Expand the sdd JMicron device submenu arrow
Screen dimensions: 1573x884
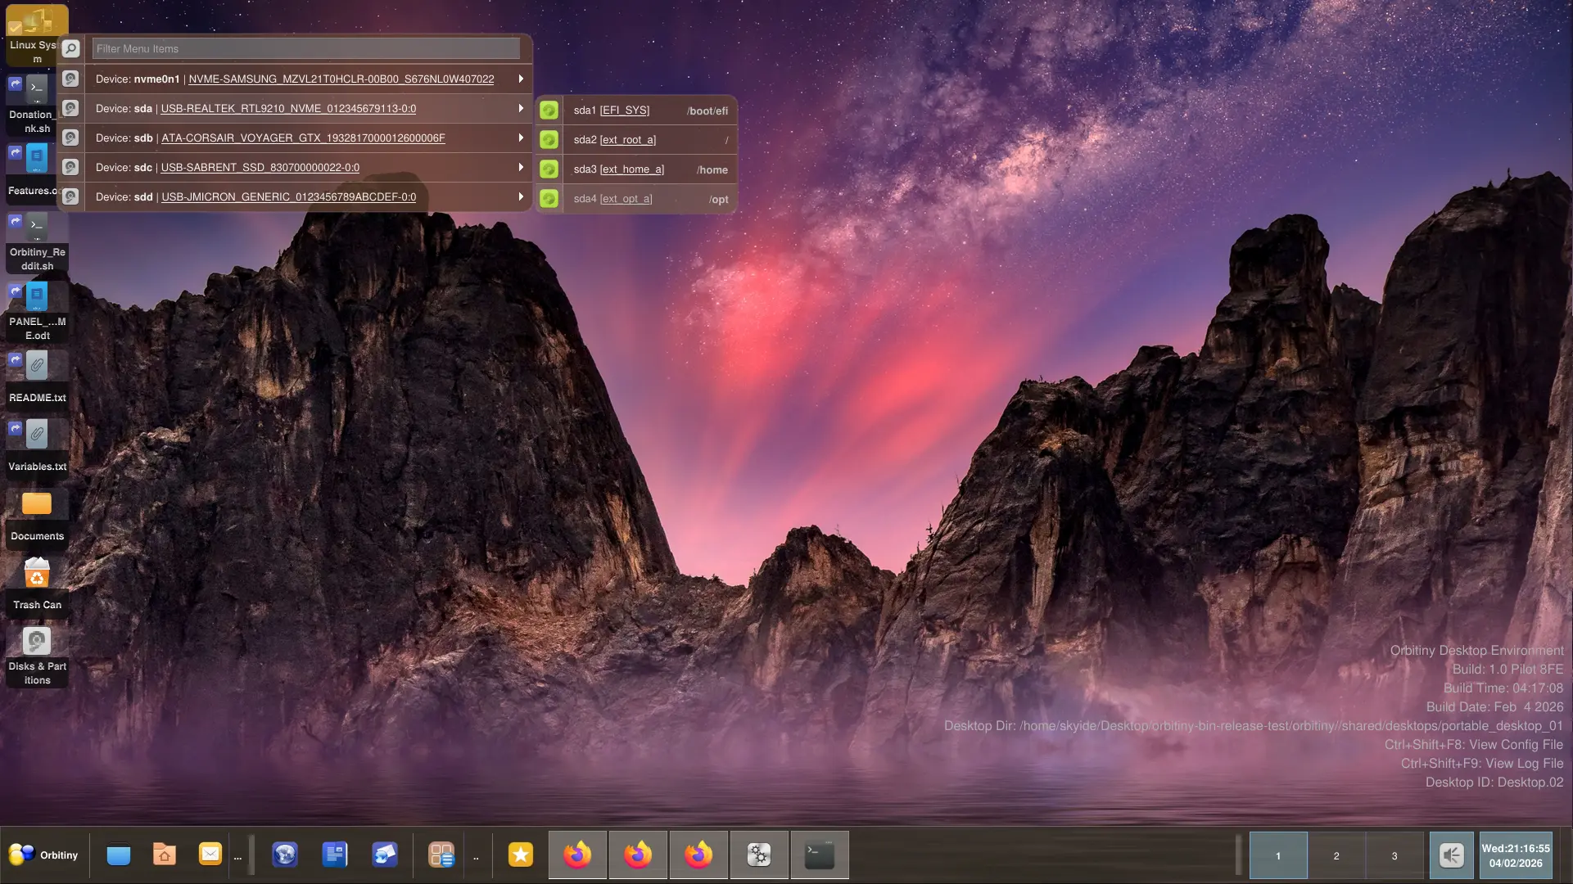[x=521, y=196]
